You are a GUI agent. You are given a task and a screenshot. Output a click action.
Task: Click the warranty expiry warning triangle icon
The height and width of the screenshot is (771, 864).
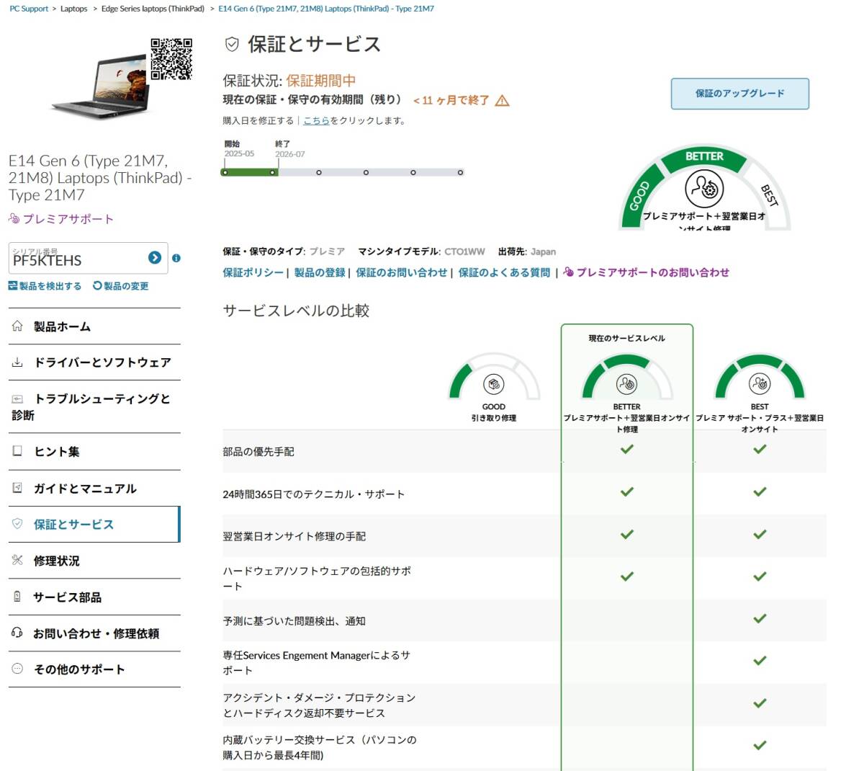(x=503, y=101)
